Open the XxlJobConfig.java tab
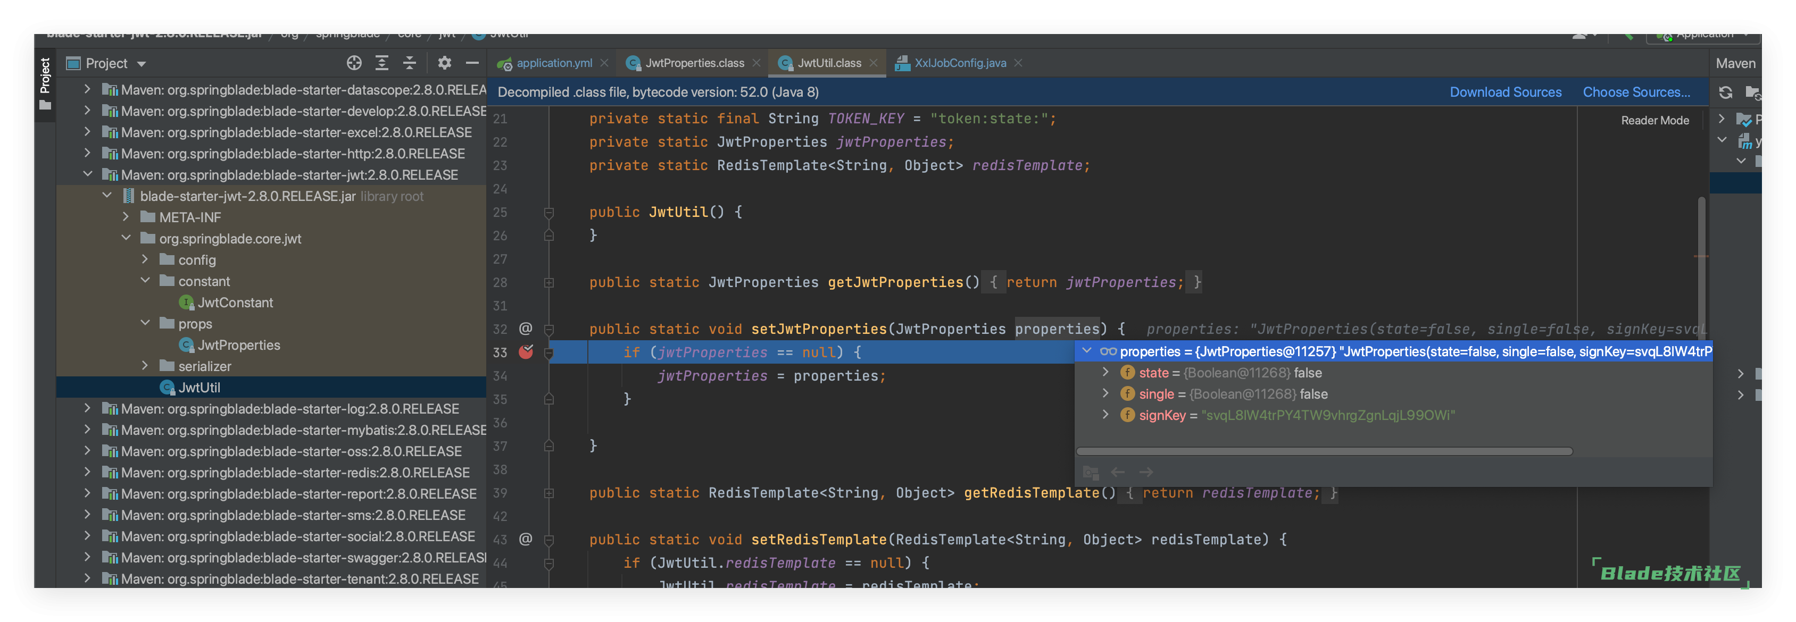This screenshot has height=622, width=1796. click(960, 63)
